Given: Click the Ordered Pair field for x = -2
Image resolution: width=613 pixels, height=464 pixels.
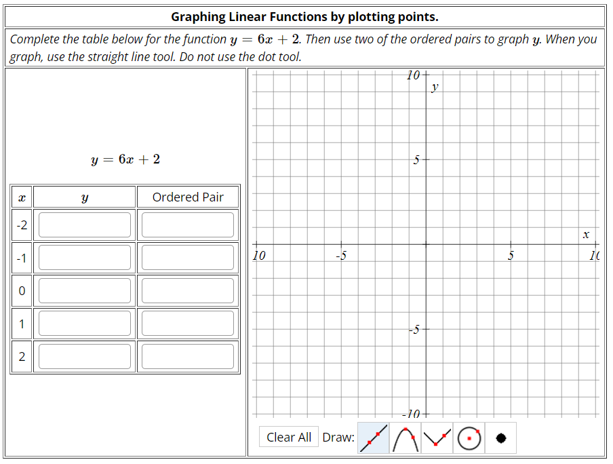Looking at the screenshot, I should coord(188,225).
